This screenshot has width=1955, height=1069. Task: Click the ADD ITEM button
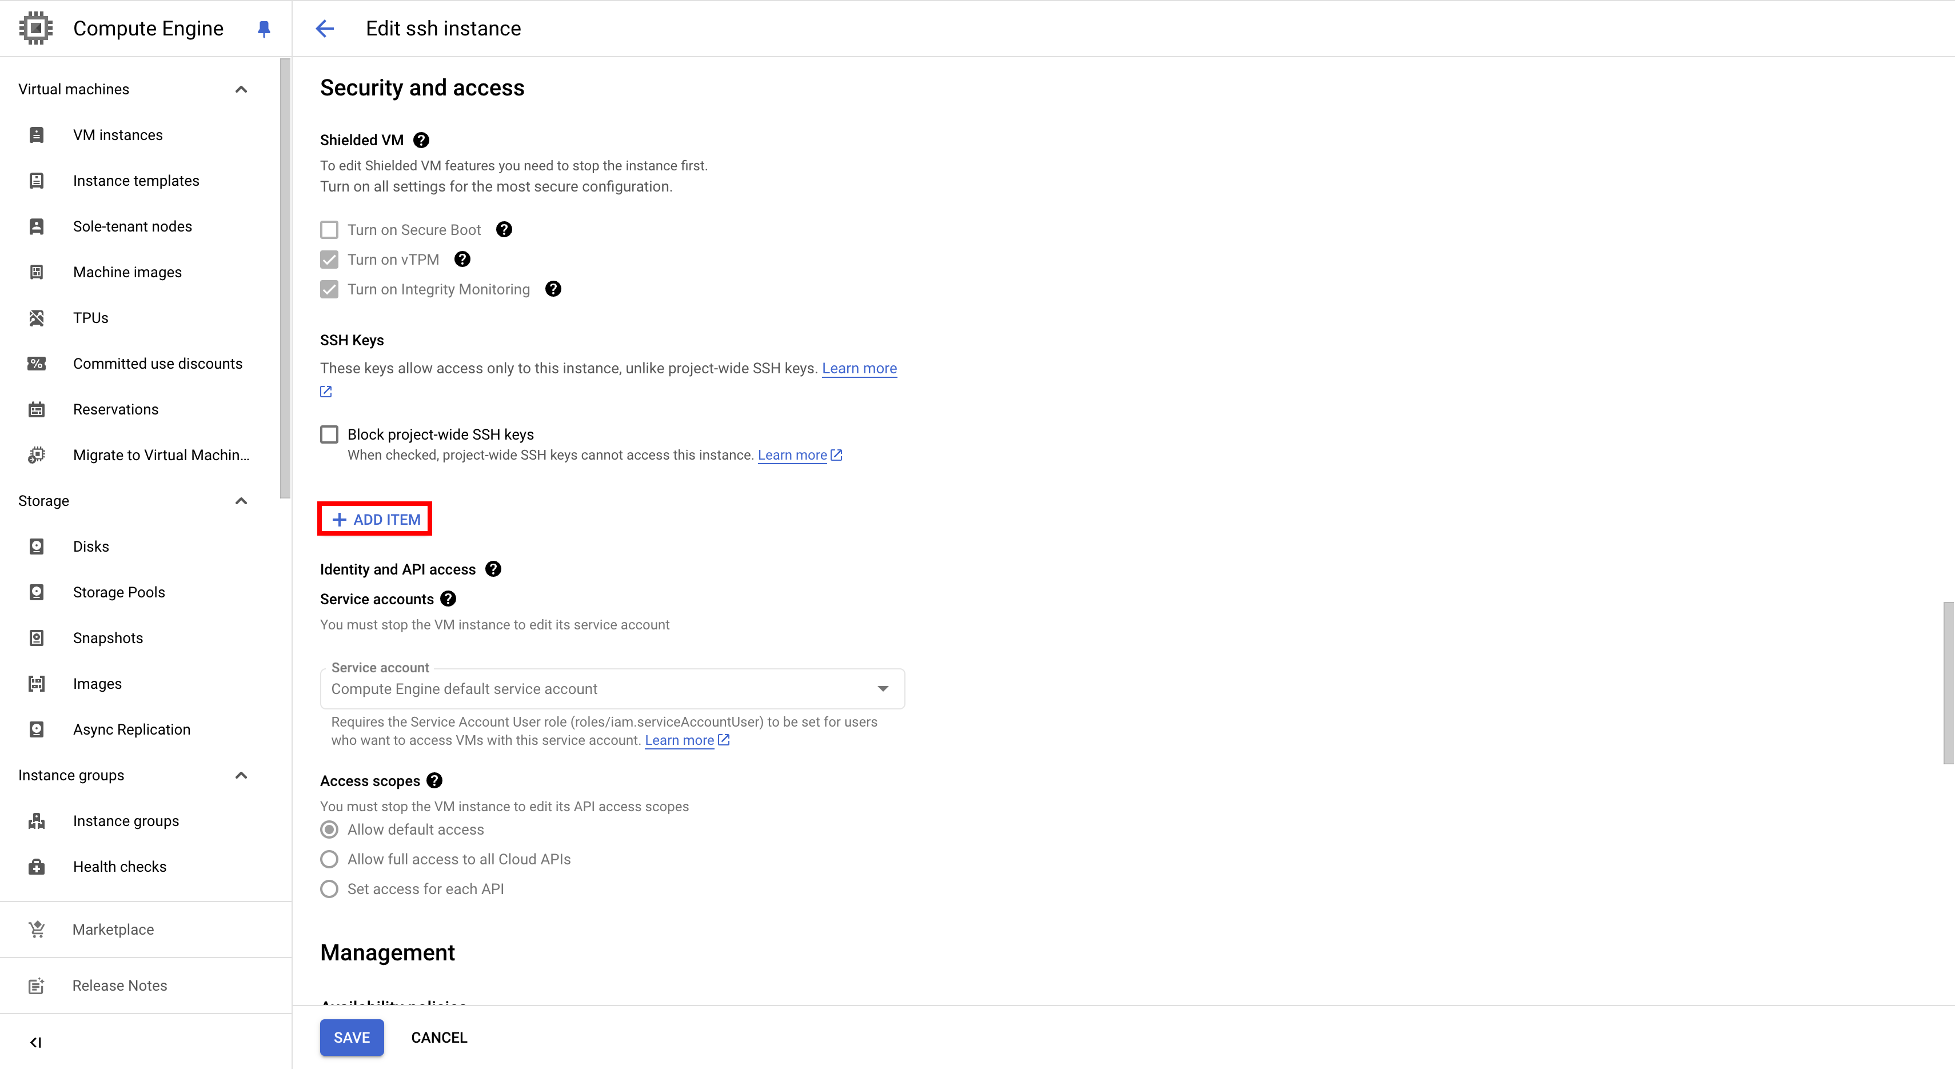(x=374, y=519)
